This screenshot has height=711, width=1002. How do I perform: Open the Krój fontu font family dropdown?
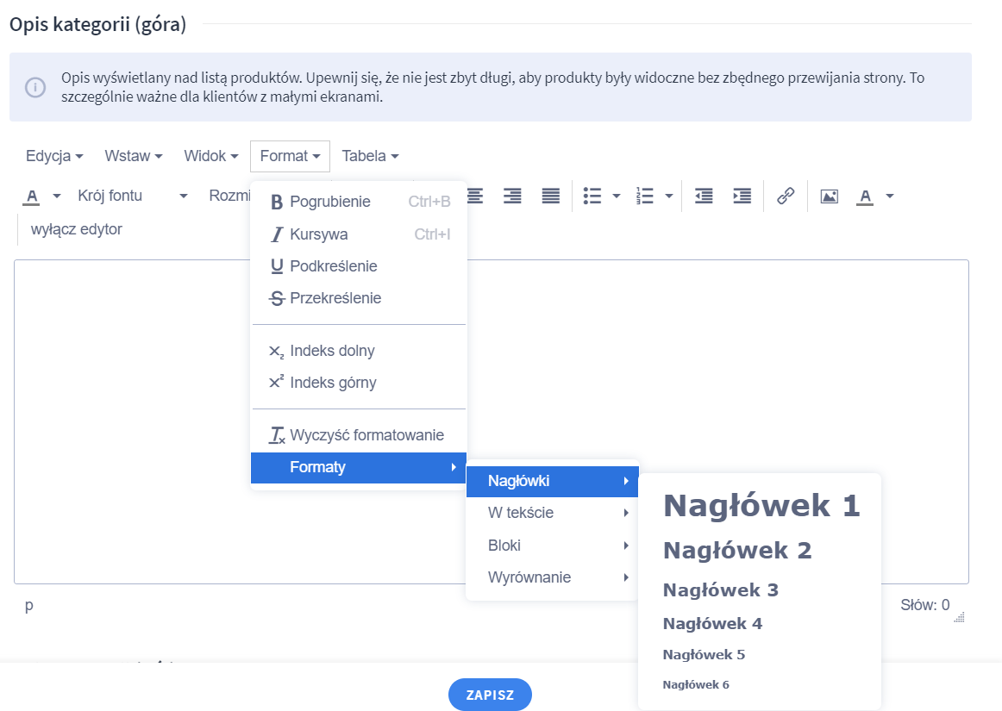[132, 196]
